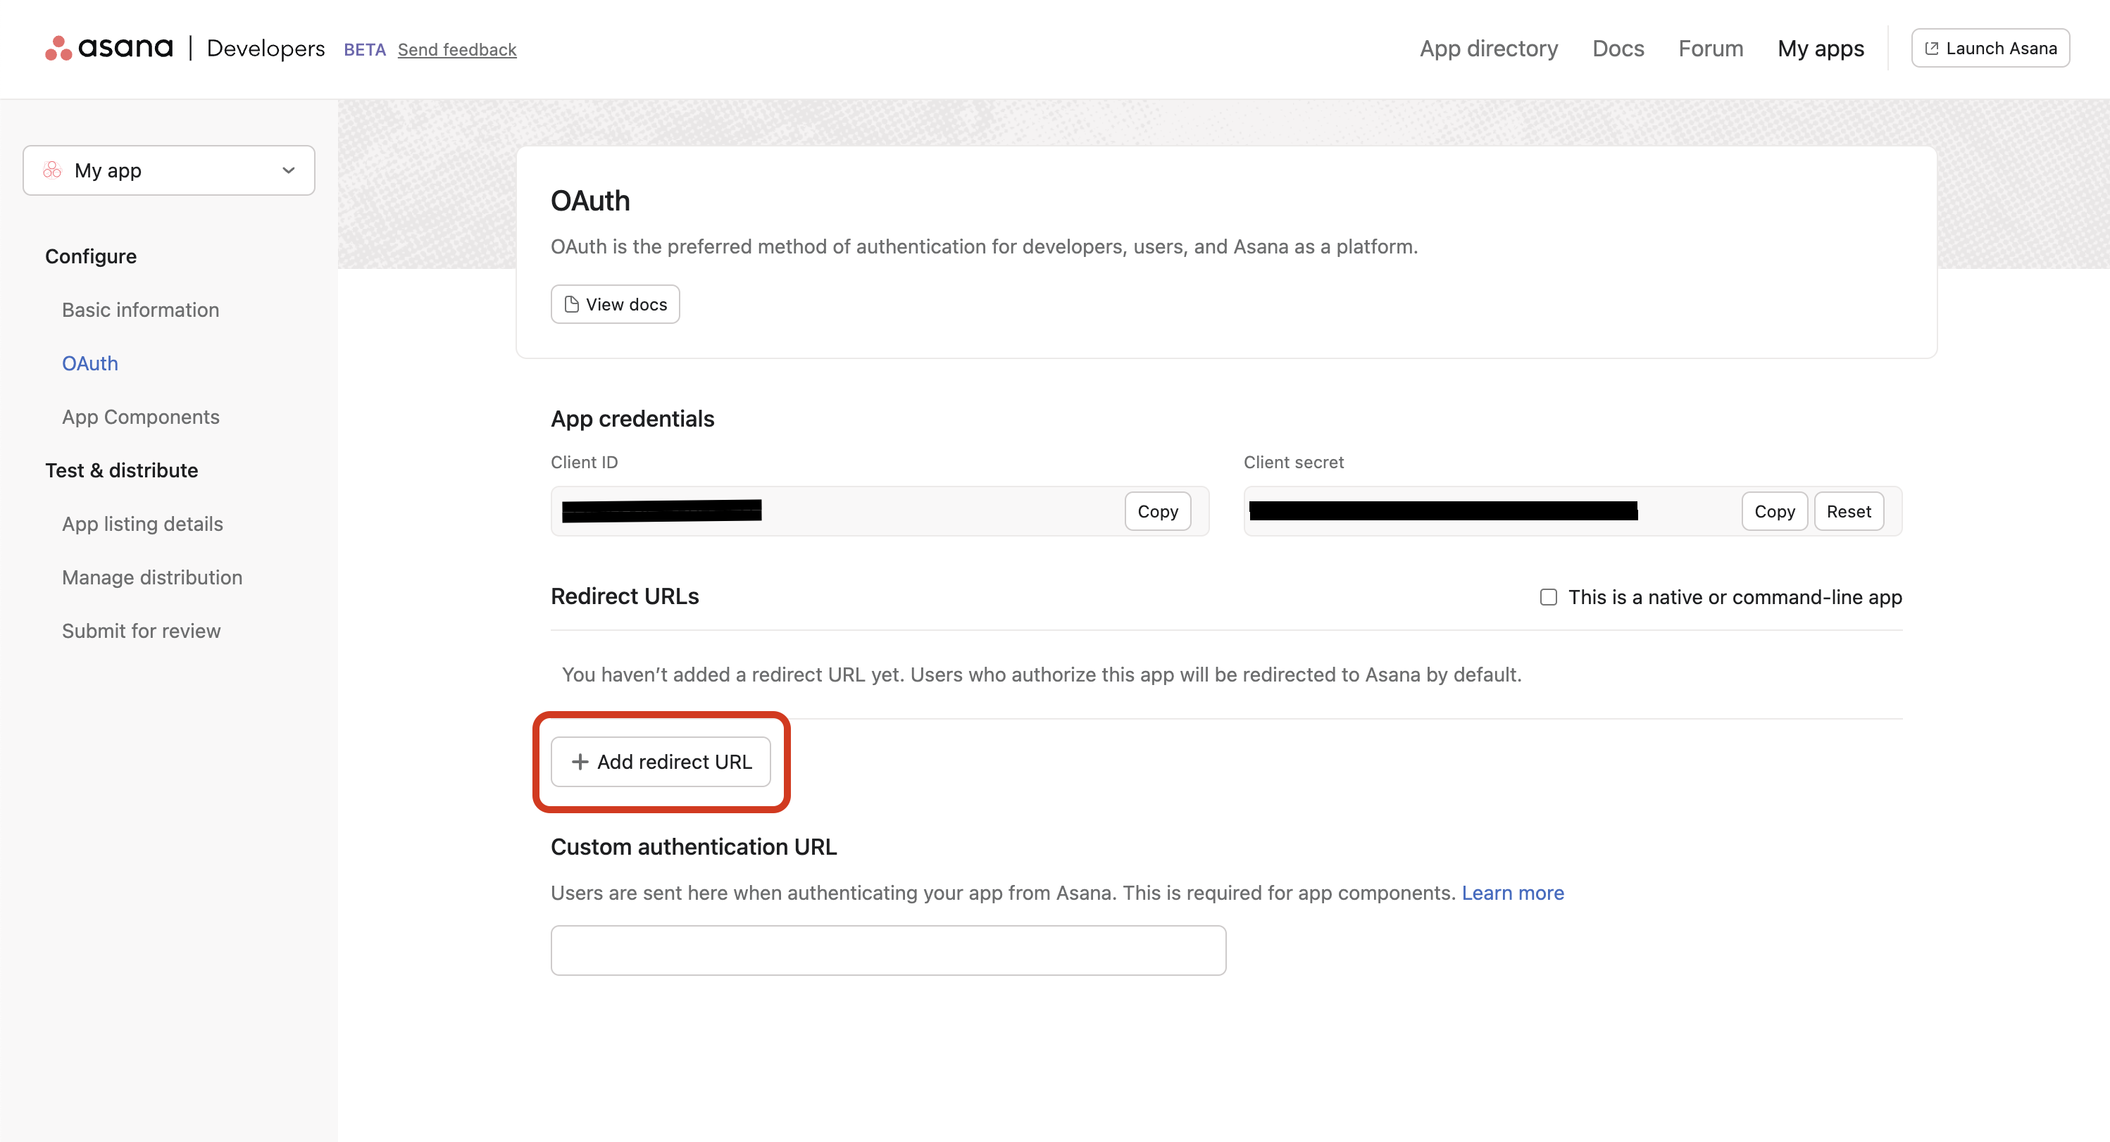Select My apps in top navigation
This screenshot has height=1142, width=2110.
1820,49
